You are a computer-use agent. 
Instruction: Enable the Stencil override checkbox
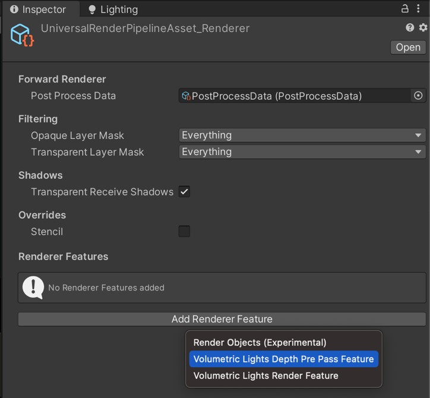[184, 231]
